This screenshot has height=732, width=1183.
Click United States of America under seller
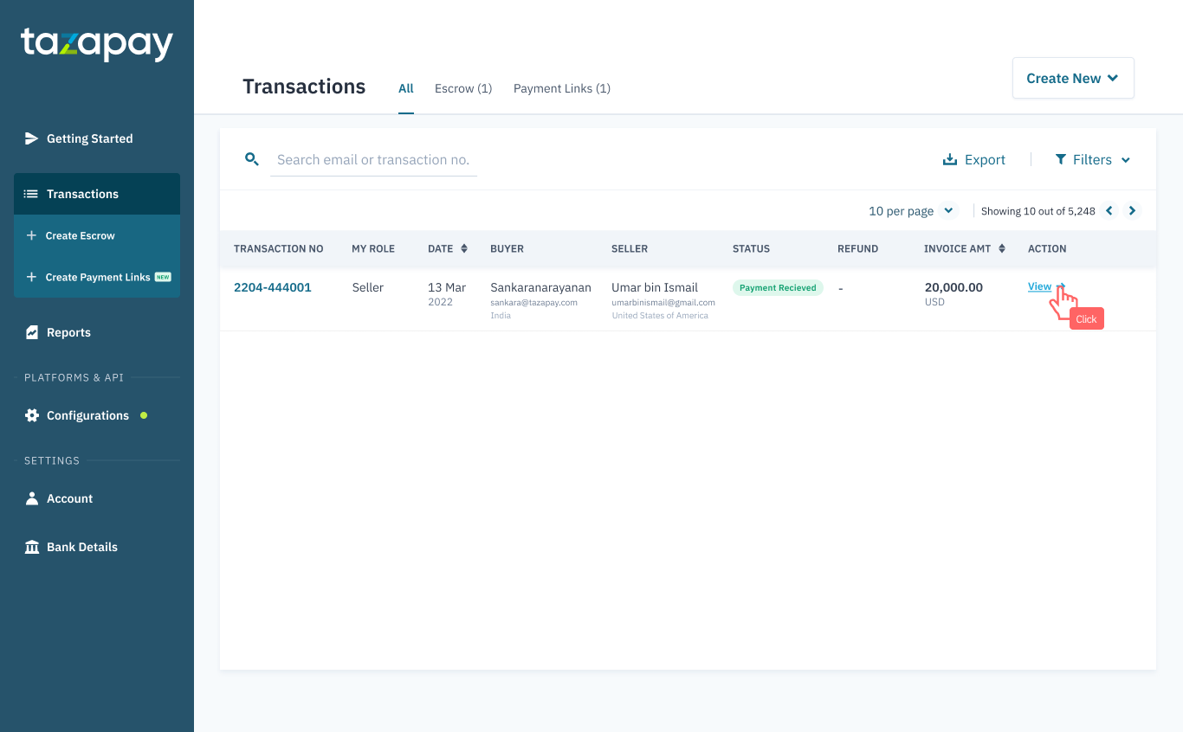coord(660,316)
